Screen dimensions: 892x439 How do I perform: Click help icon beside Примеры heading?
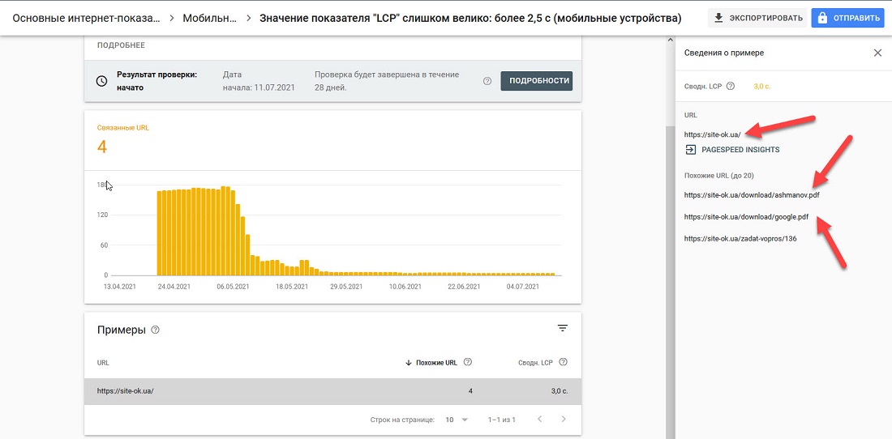156,330
